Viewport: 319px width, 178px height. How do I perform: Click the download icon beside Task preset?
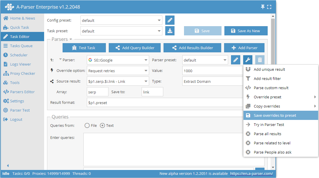(x=170, y=31)
